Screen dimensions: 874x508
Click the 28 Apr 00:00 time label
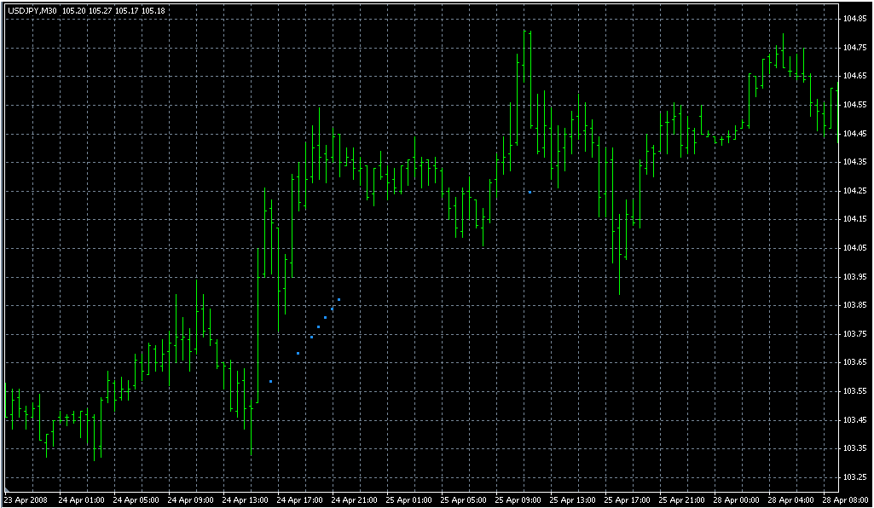point(737,499)
